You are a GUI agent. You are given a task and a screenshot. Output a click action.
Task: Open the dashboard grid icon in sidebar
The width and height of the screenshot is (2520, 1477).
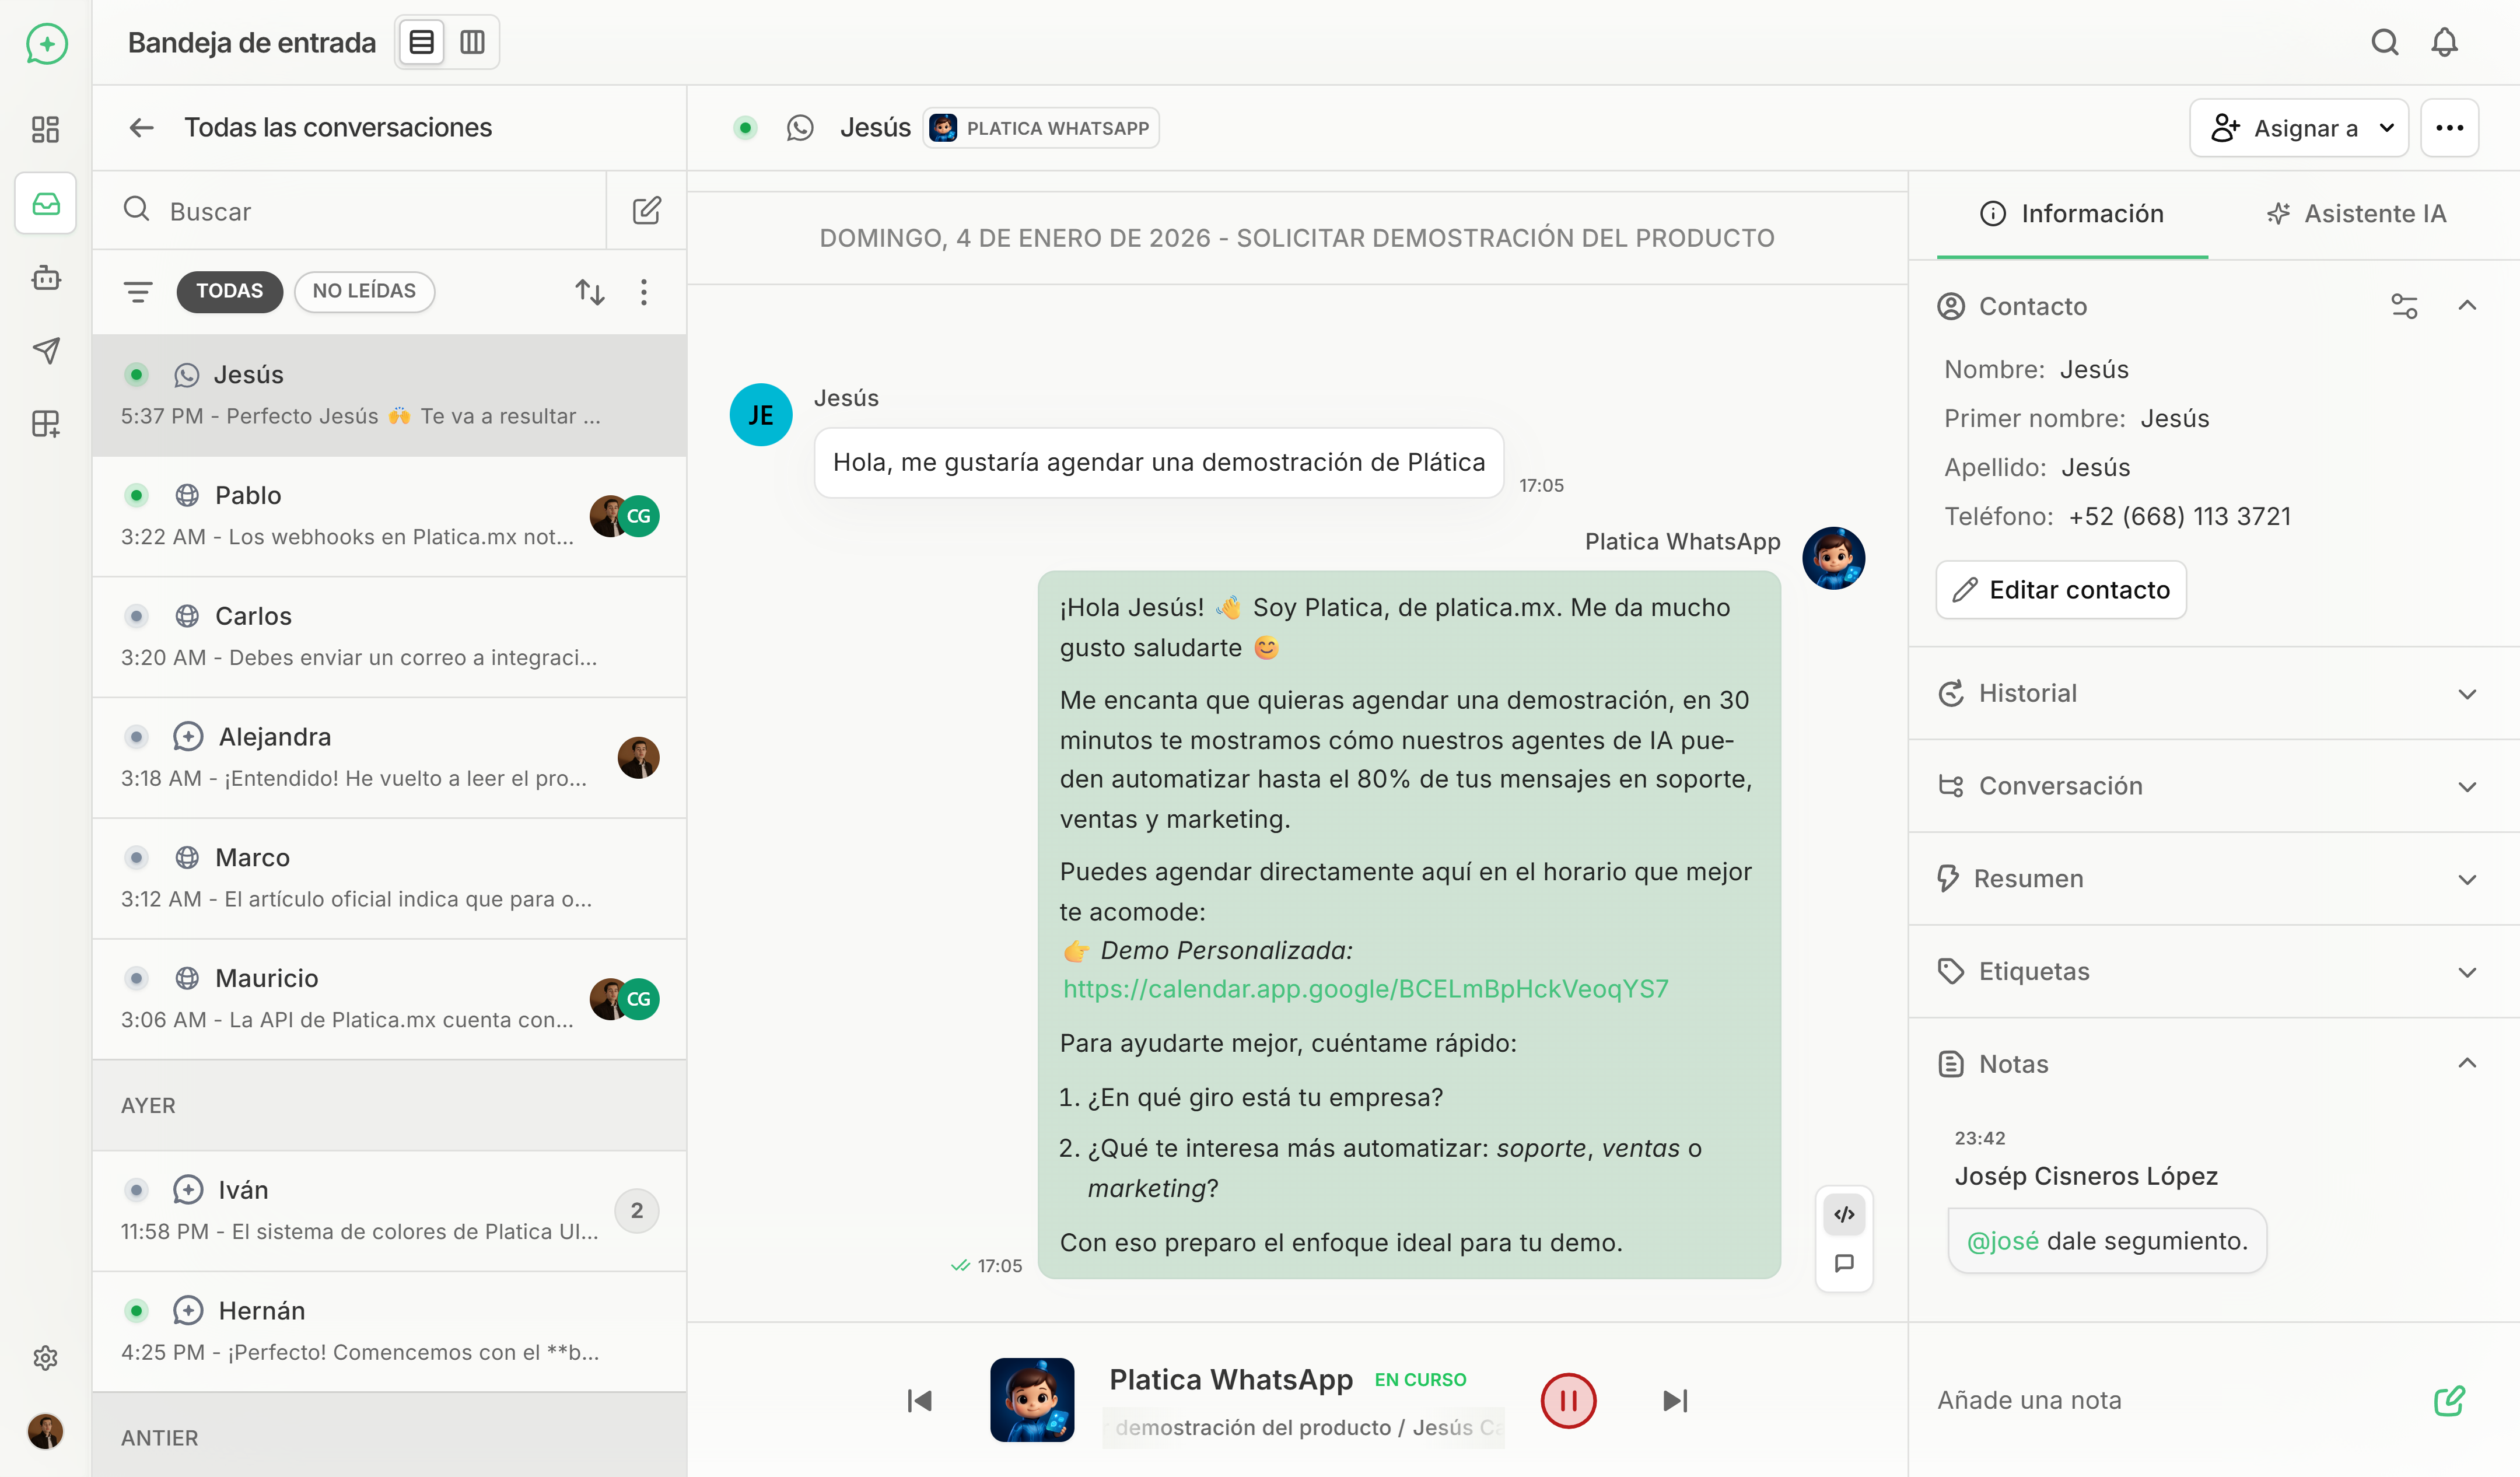(45, 129)
